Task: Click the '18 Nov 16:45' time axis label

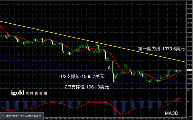Action: pos(185,119)
